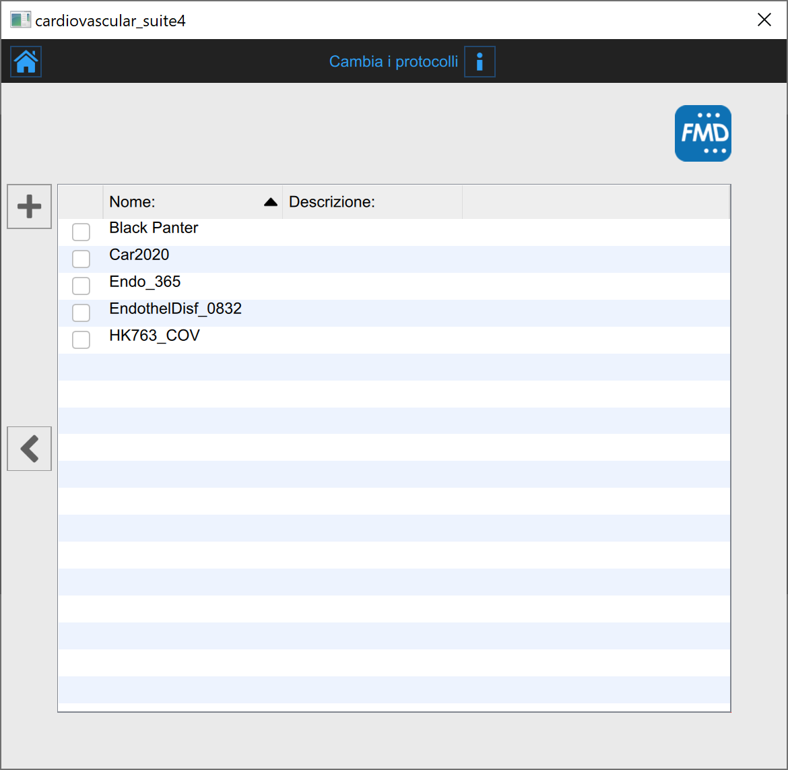
Task: Tick the Black Panter checkbox
Action: [x=81, y=232]
